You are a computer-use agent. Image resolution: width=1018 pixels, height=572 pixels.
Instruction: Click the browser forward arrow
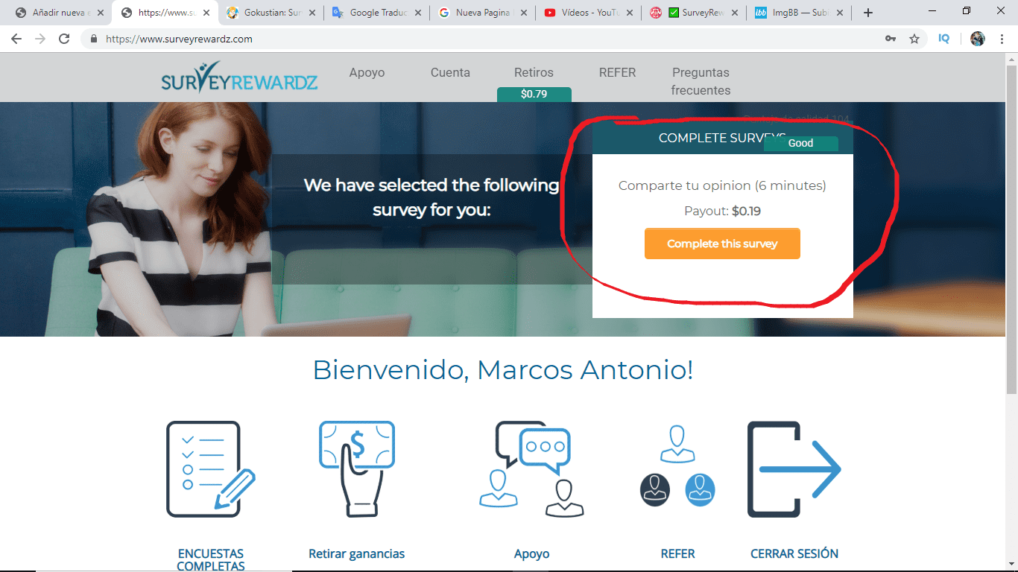pos(40,39)
